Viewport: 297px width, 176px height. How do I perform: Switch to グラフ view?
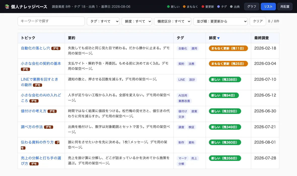tap(251, 7)
